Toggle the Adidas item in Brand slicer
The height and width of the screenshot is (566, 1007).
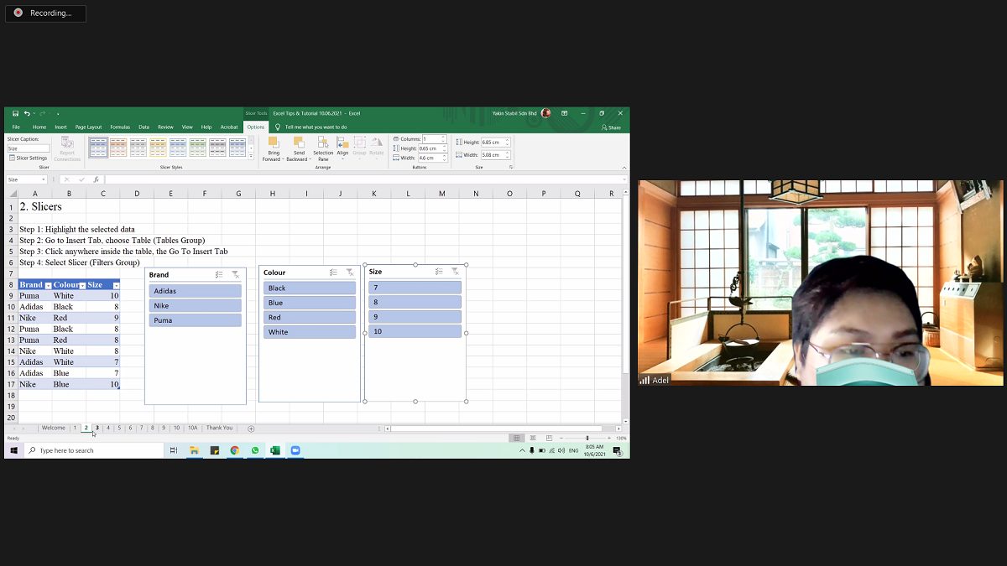[x=196, y=291]
